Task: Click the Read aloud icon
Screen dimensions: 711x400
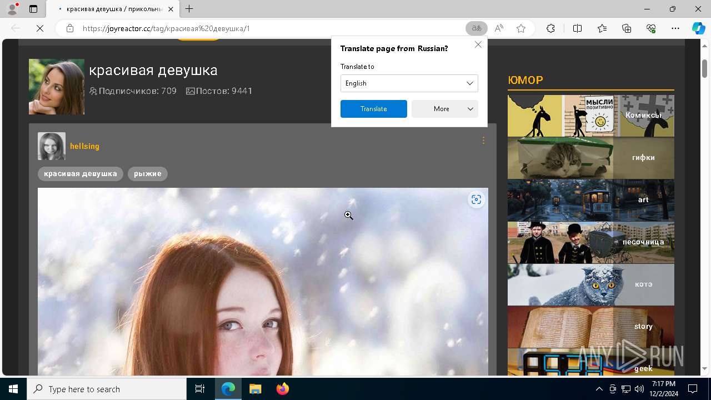Action: pyautogui.click(x=499, y=28)
